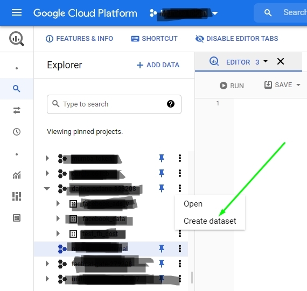The width and height of the screenshot is (307, 291).
Task: Open monitoring chart sidebar icon
Action: coord(17,175)
